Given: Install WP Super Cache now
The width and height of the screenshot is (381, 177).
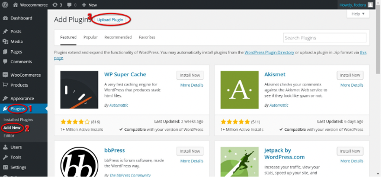Looking at the screenshot, I should 190,75.
